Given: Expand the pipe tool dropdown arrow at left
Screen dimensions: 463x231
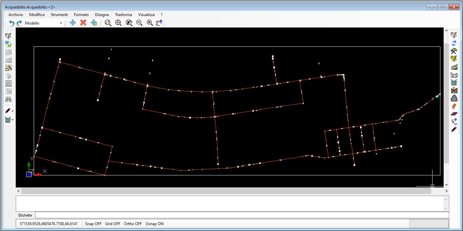Looking at the screenshot, I should (13, 111).
